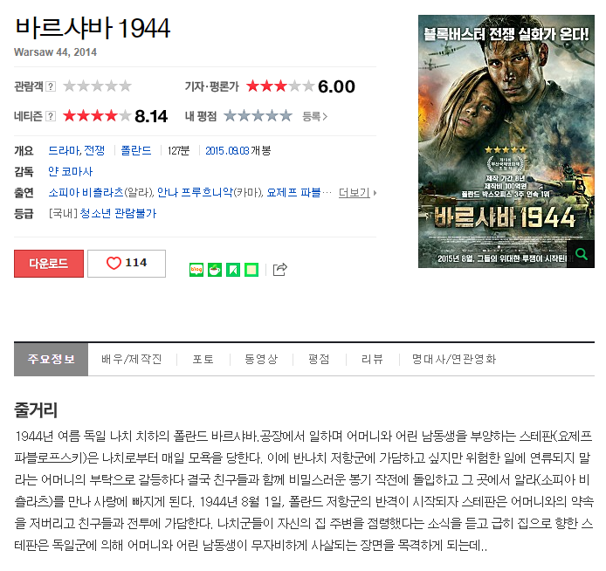Open the 폴란드 country link
Viewport: 606px width, 571px height.
tap(136, 150)
